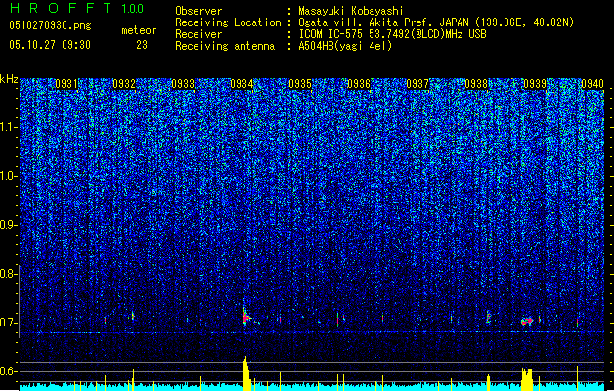Click the Receiving antenna label
615x391 pixels.
(x=225, y=46)
